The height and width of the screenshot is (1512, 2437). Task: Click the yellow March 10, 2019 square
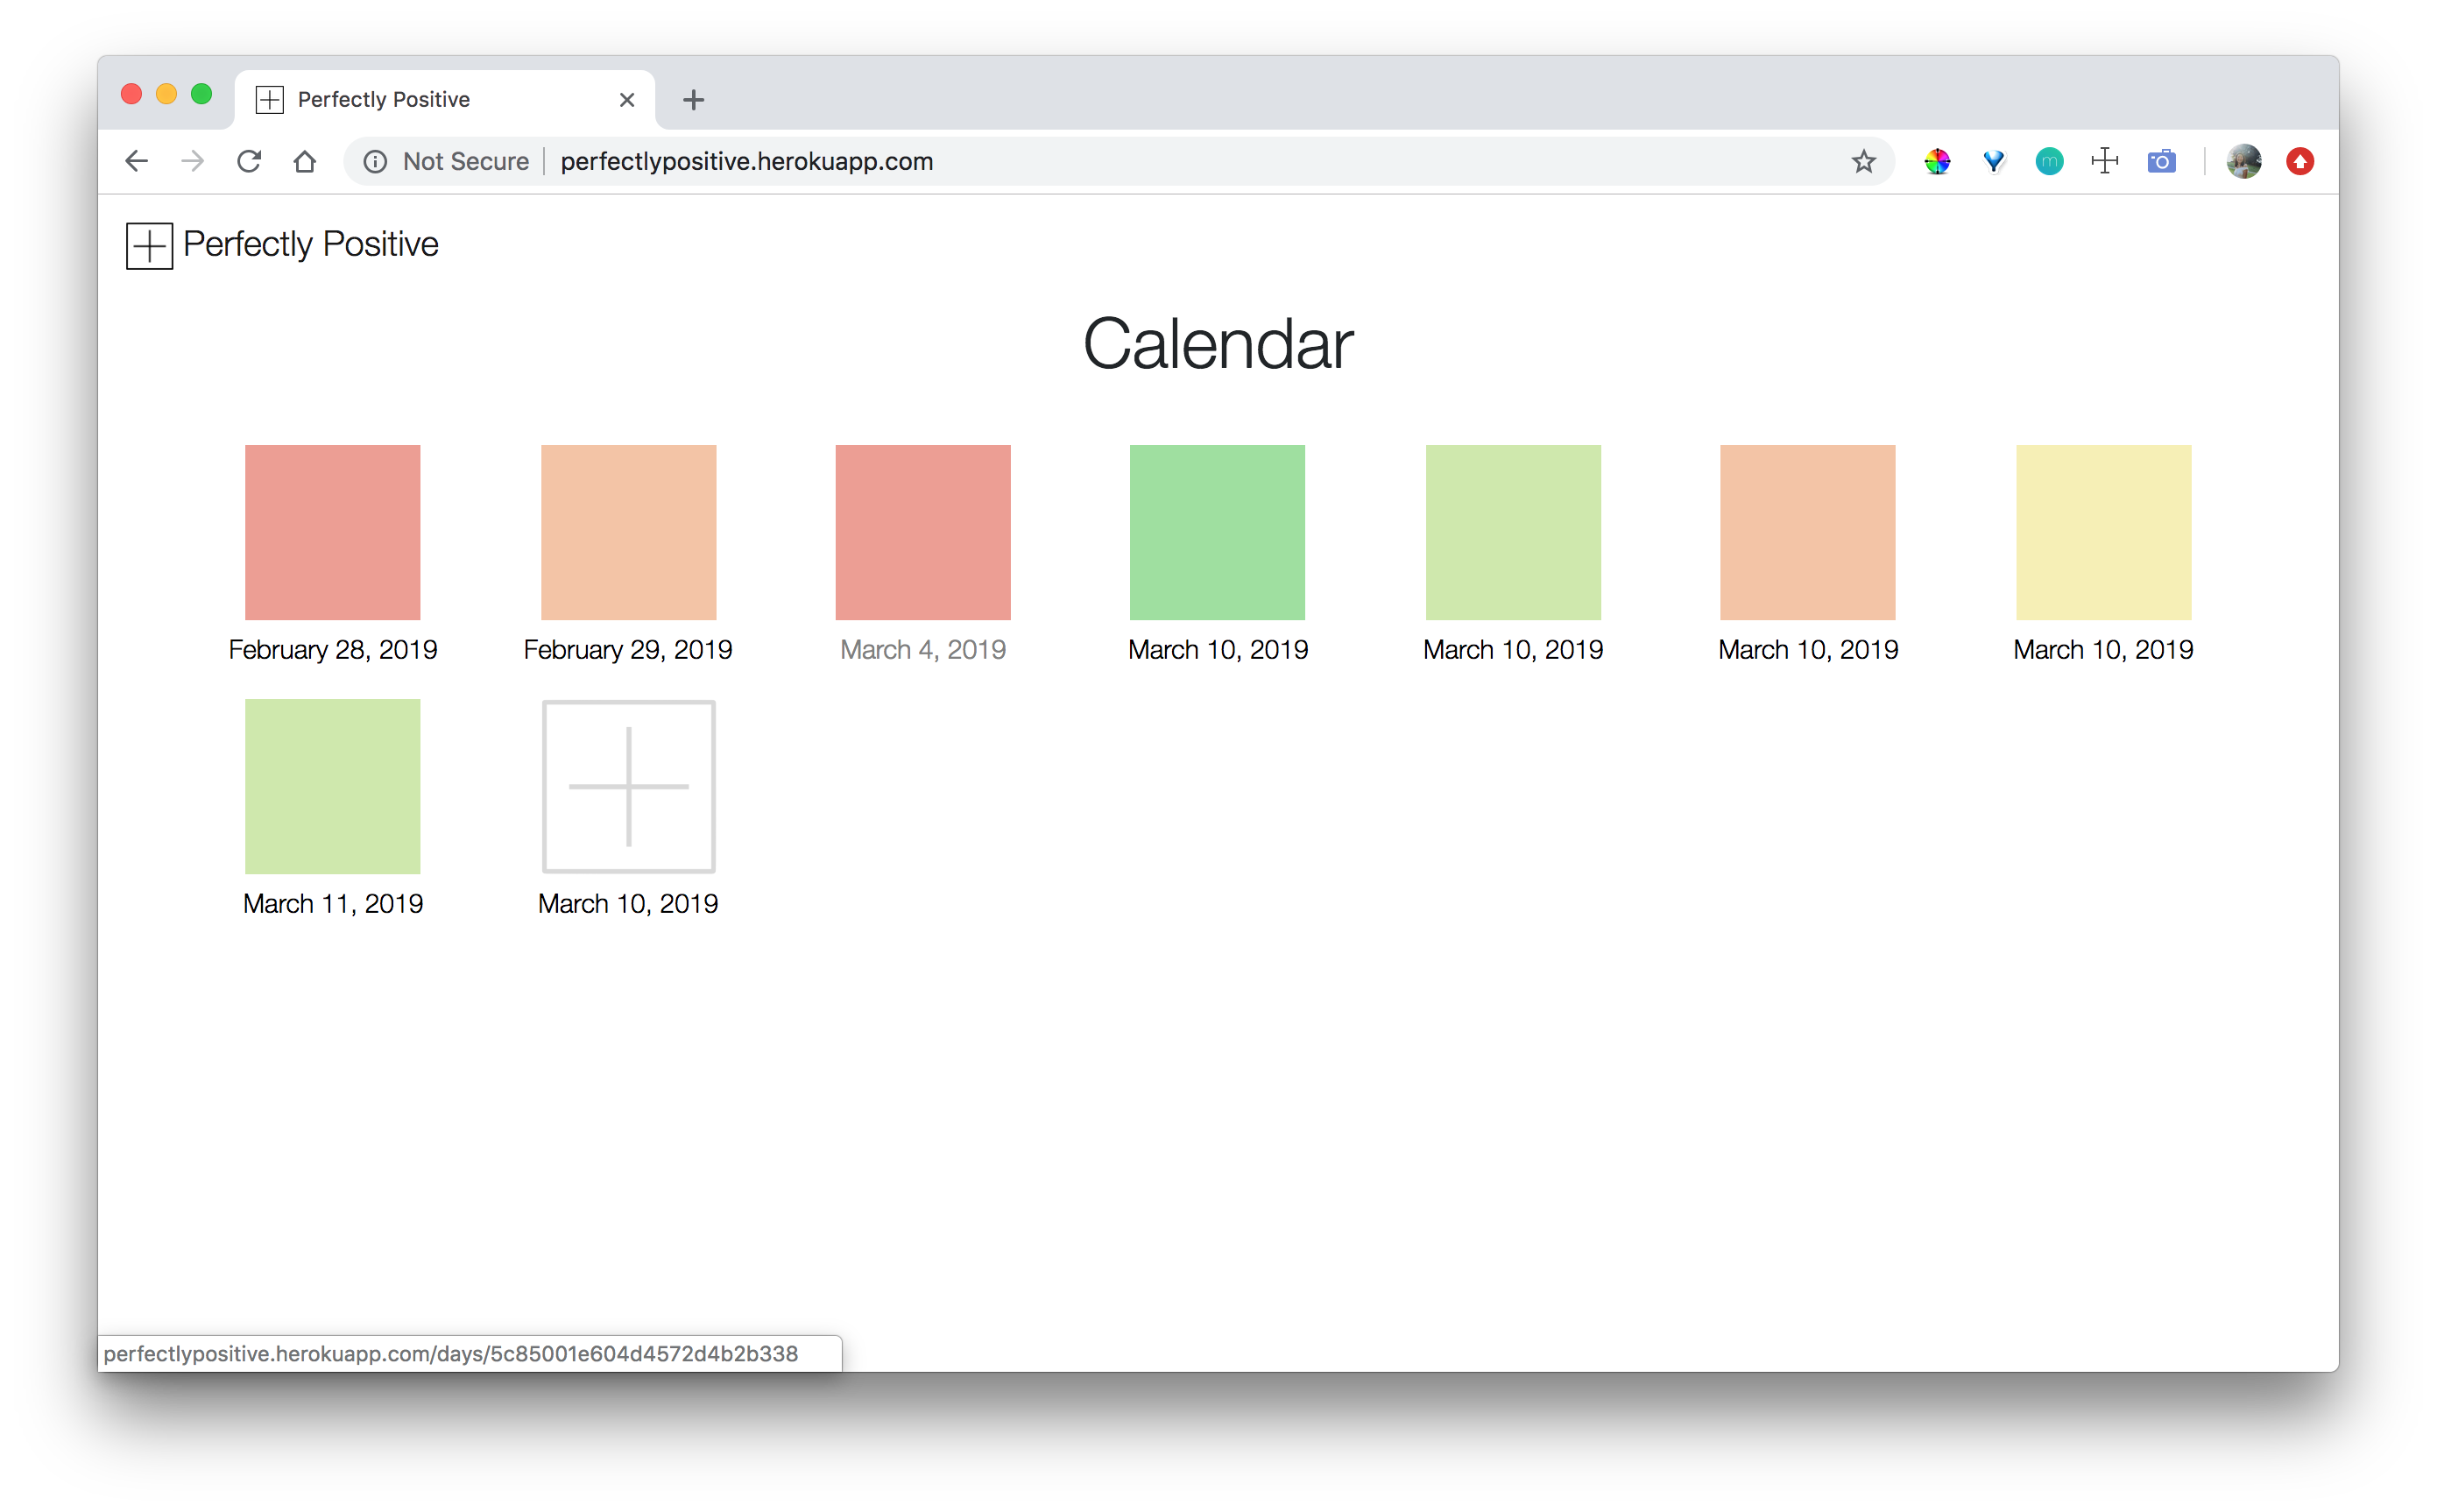tap(2103, 532)
